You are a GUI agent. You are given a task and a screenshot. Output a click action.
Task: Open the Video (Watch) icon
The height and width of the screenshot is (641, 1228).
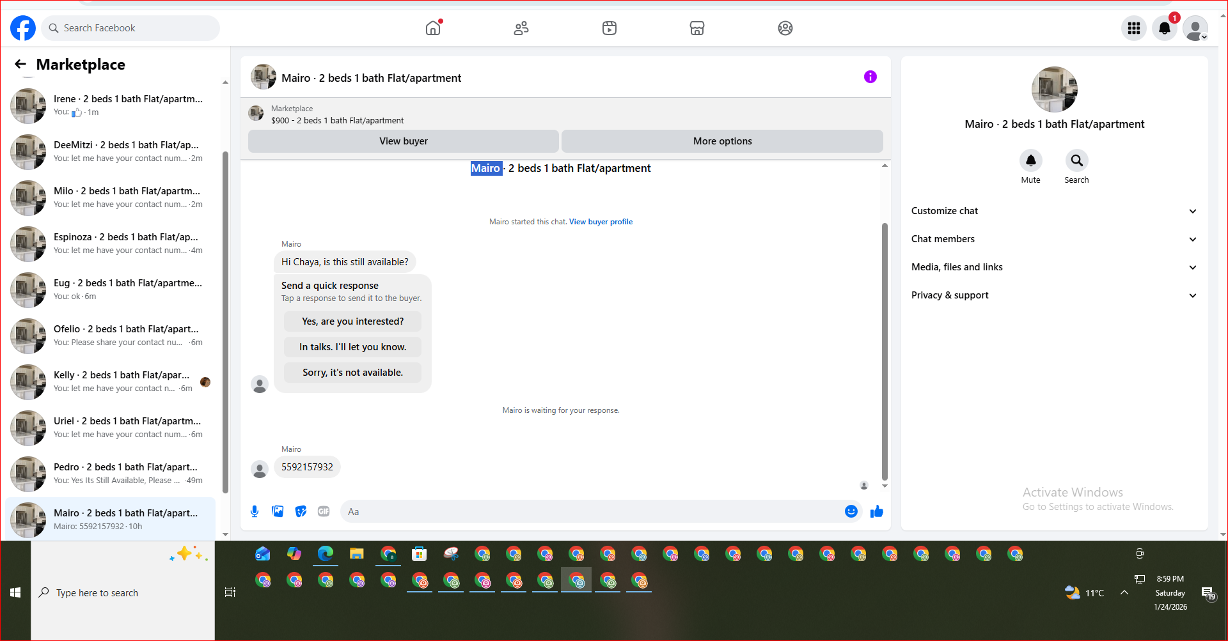pos(610,28)
